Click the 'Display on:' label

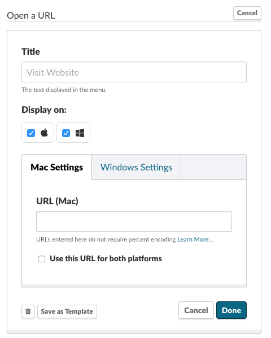click(44, 109)
